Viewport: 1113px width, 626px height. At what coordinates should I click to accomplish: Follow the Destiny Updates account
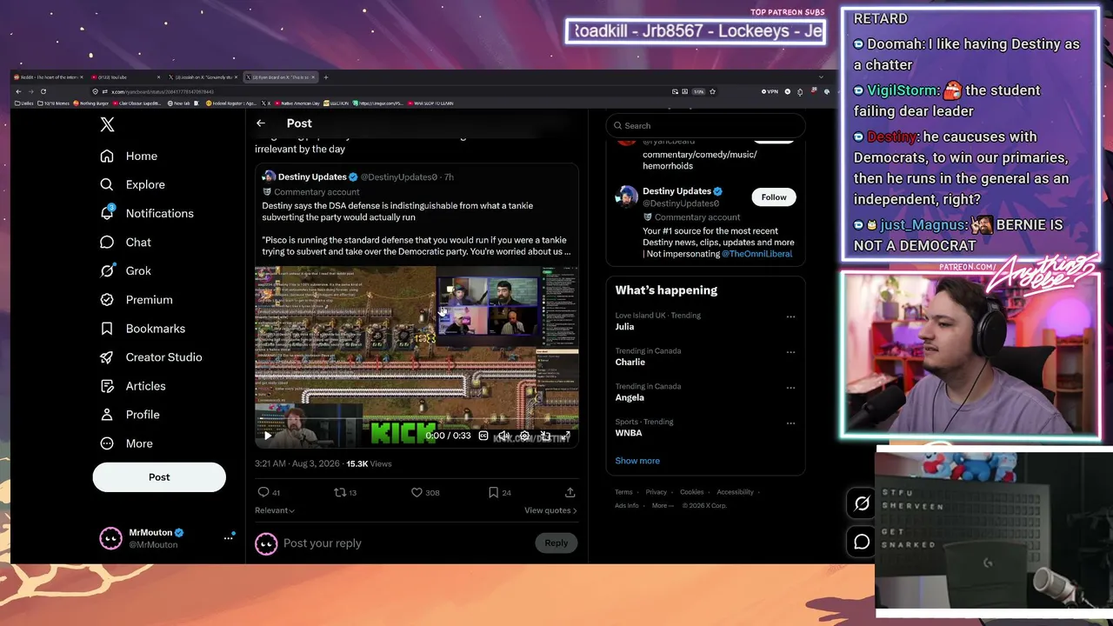[x=773, y=197]
